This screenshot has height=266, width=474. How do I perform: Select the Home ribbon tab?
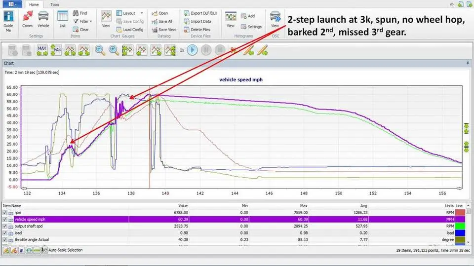point(34,4)
